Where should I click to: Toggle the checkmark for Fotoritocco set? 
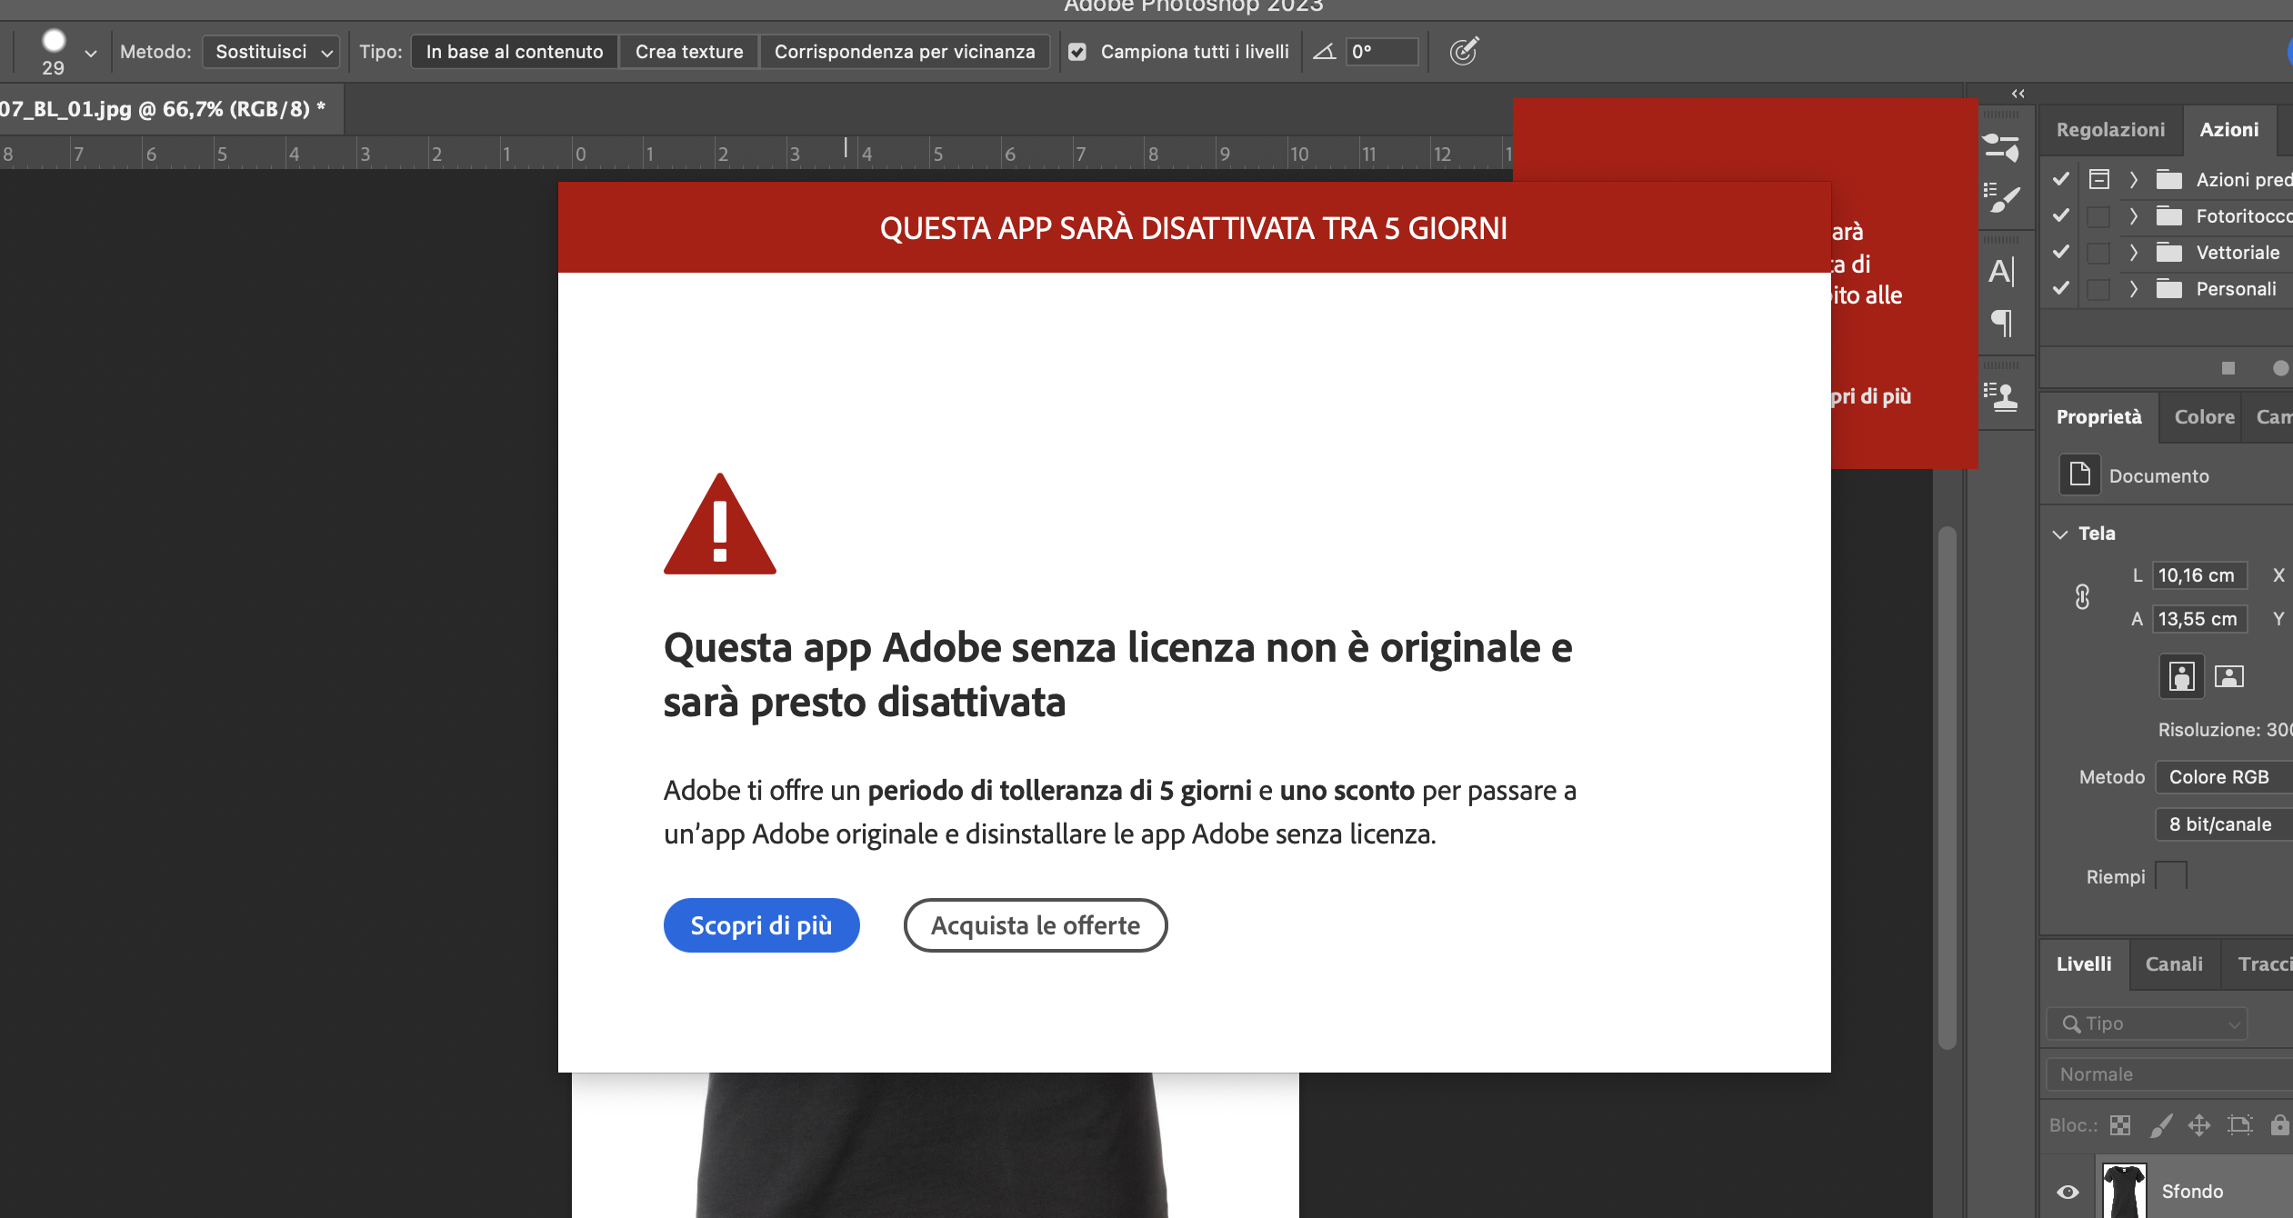pos(2061,215)
